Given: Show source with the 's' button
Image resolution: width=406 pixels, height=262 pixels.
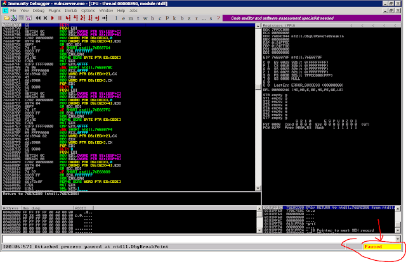Looking at the screenshot, I should coord(211,18).
